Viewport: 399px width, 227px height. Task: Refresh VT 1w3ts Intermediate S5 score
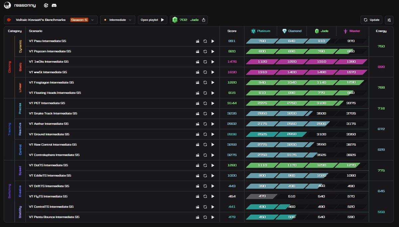(x=205, y=62)
